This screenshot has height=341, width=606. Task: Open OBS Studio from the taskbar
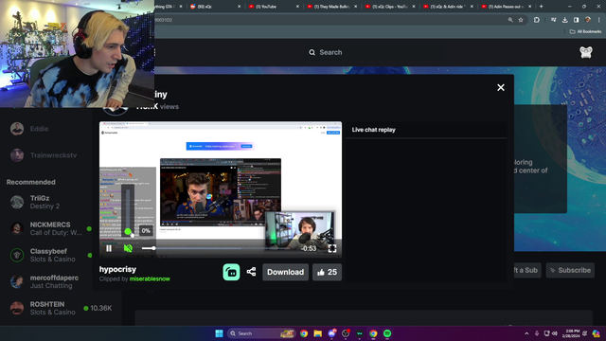(346, 333)
